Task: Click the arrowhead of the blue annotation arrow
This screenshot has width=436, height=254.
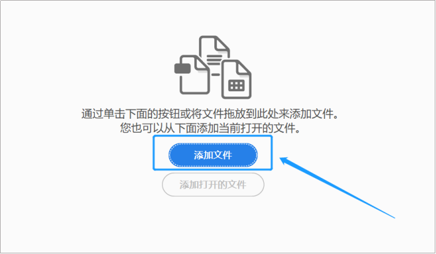Action: click(286, 162)
